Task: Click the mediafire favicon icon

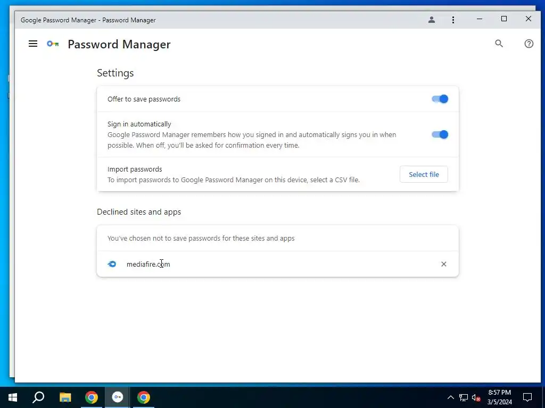Action: (112, 264)
